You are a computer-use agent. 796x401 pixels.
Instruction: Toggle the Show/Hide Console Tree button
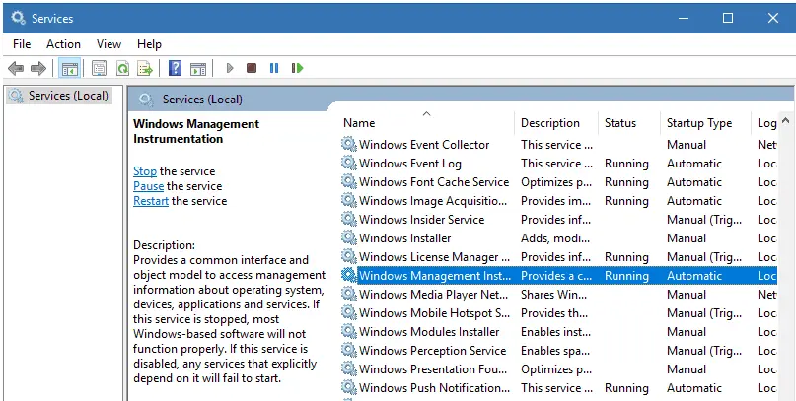pos(69,68)
